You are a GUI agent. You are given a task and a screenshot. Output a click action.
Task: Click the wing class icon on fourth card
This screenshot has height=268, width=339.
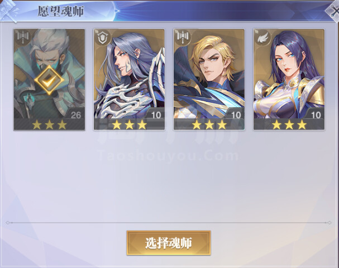pyautogui.click(x=263, y=38)
